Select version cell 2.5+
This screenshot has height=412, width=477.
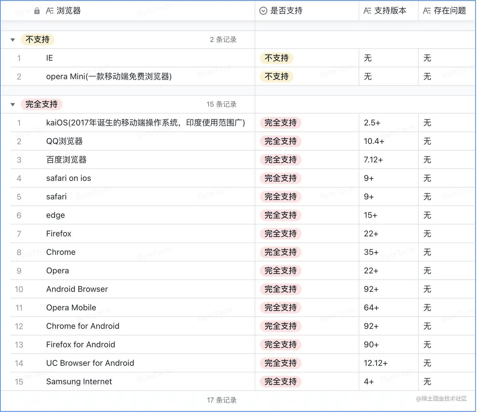(389, 123)
